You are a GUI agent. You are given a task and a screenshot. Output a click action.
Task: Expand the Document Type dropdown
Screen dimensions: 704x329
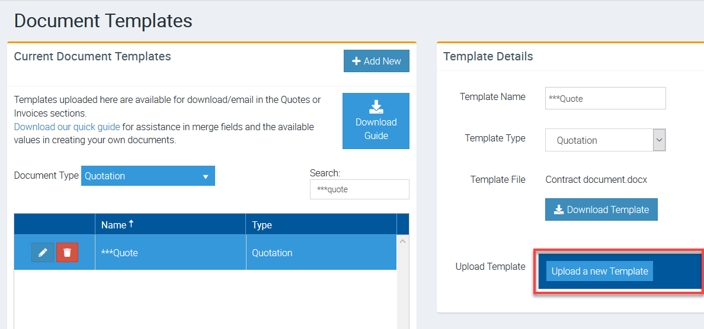click(x=148, y=176)
